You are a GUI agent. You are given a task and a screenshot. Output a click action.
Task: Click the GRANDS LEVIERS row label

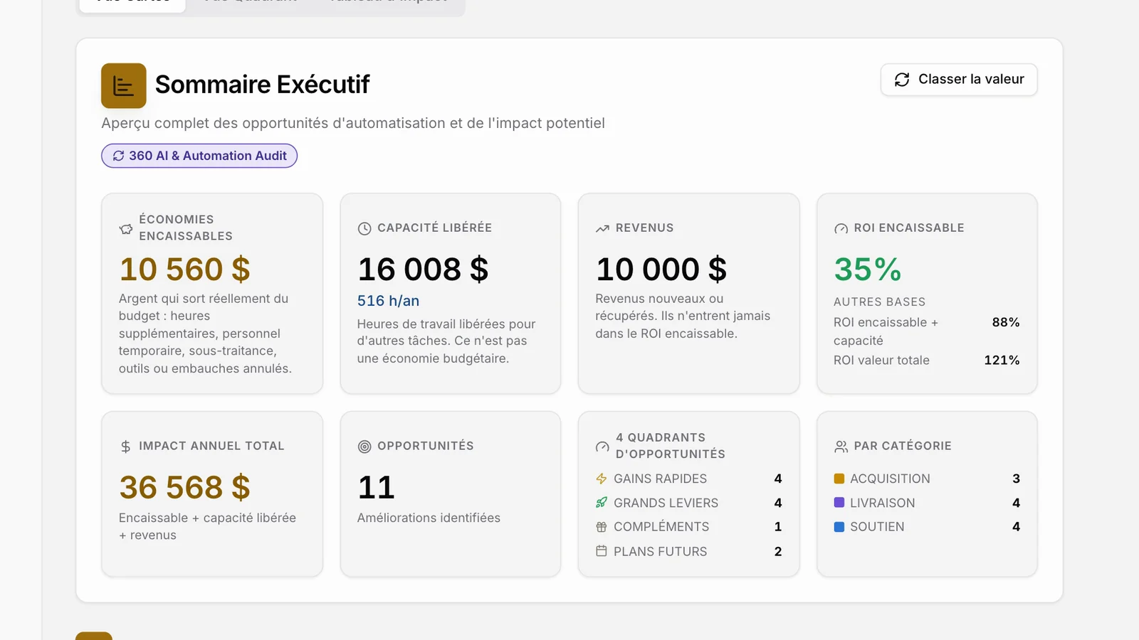[666, 503]
